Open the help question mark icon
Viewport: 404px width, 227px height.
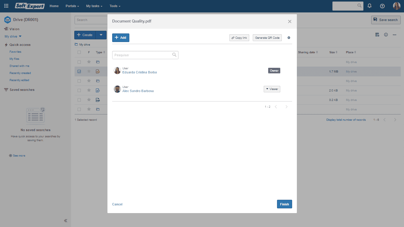[382, 6]
